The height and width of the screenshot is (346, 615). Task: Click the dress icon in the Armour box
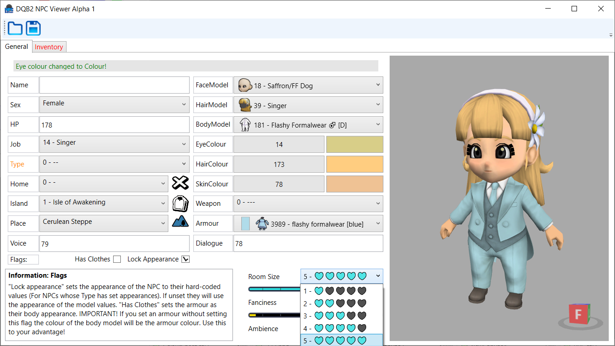[262, 223]
